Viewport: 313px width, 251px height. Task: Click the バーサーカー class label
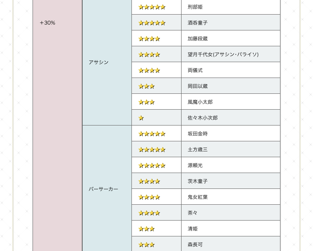pos(103,189)
